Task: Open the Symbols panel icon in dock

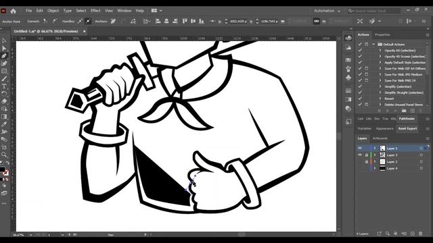Action: (x=348, y=78)
